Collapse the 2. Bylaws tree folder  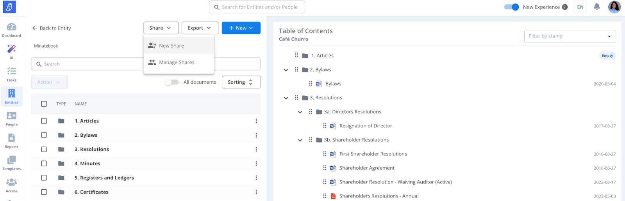coord(286,70)
